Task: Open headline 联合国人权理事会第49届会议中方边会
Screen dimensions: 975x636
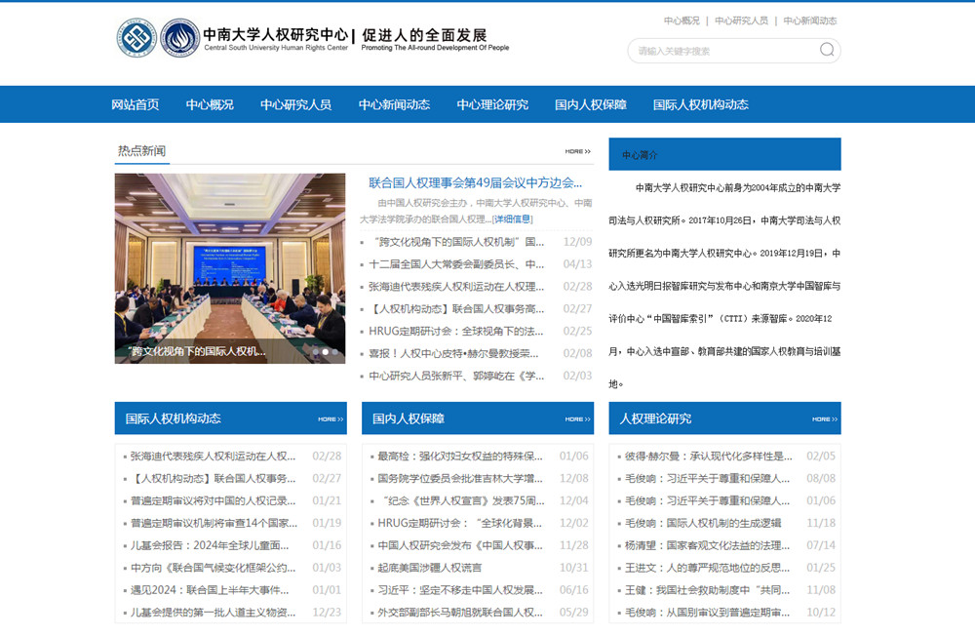Action: pyautogui.click(x=475, y=182)
